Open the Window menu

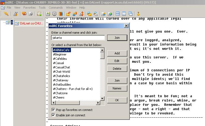coord(71,8)
